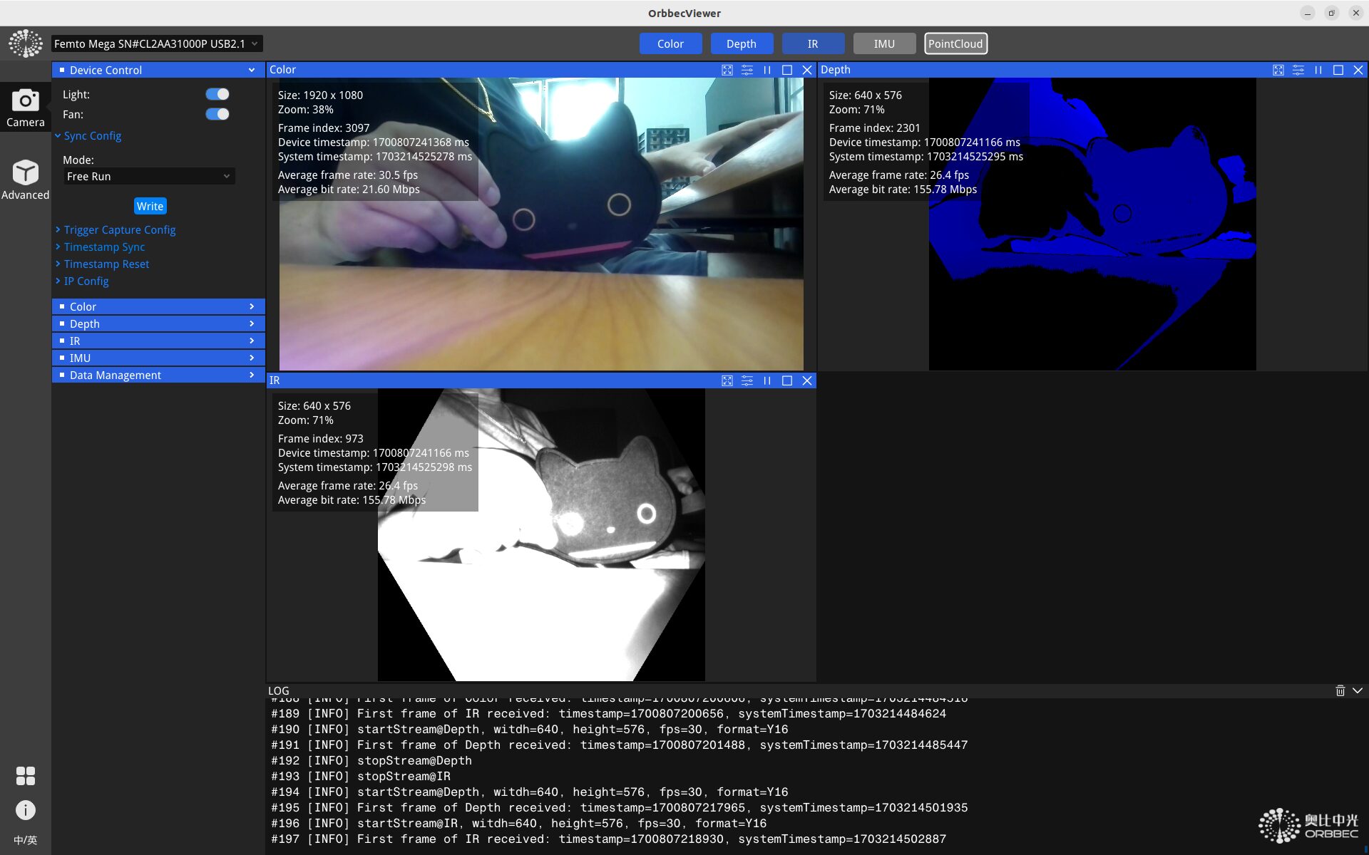The image size is (1369, 855).
Task: Open the info about icon
Action: (x=25, y=811)
